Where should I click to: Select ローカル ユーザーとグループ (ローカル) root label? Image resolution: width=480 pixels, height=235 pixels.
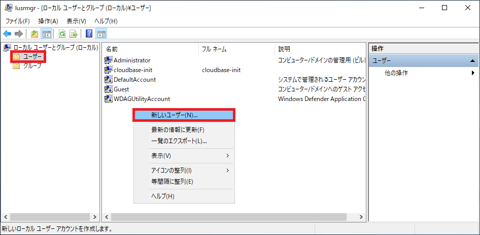pyautogui.click(x=56, y=48)
